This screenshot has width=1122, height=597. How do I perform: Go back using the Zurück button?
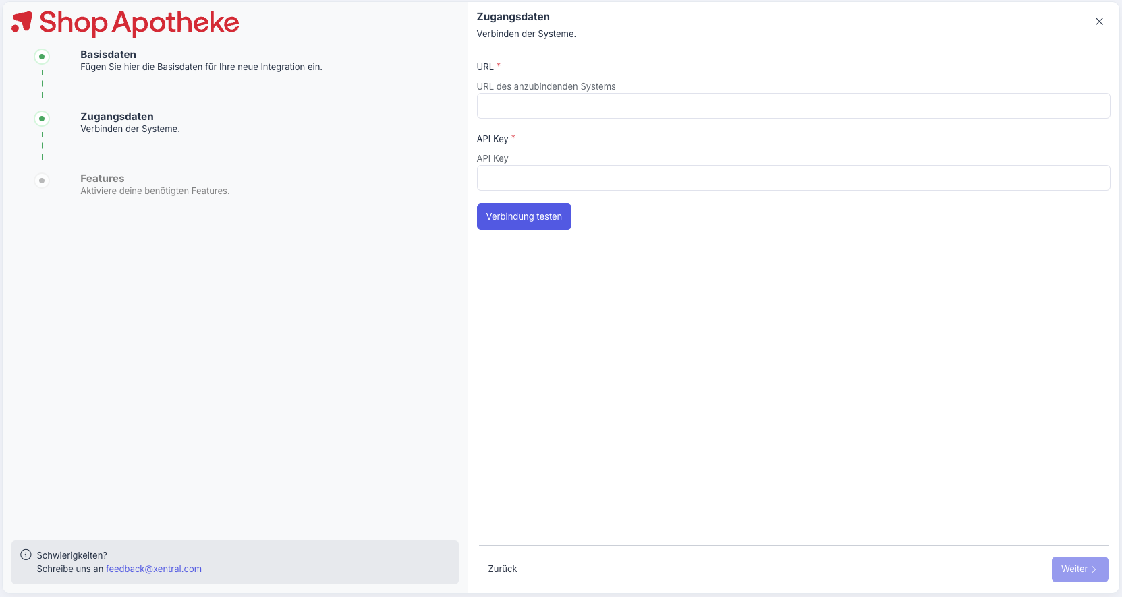coord(503,569)
